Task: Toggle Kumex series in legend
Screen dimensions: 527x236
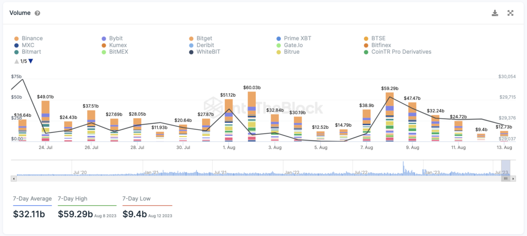Action: pos(114,45)
